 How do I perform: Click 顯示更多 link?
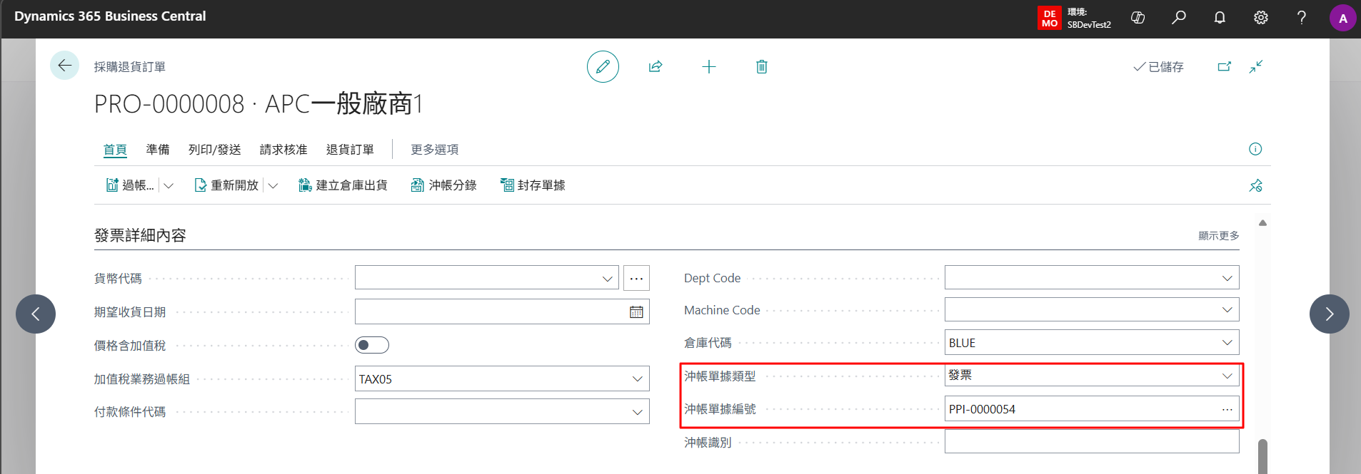pyautogui.click(x=1218, y=236)
